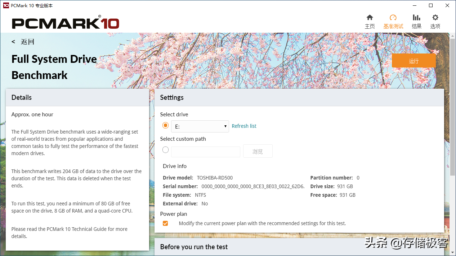Click the PCMARK10 logo
Viewport: 456px width, 256px height.
click(66, 23)
